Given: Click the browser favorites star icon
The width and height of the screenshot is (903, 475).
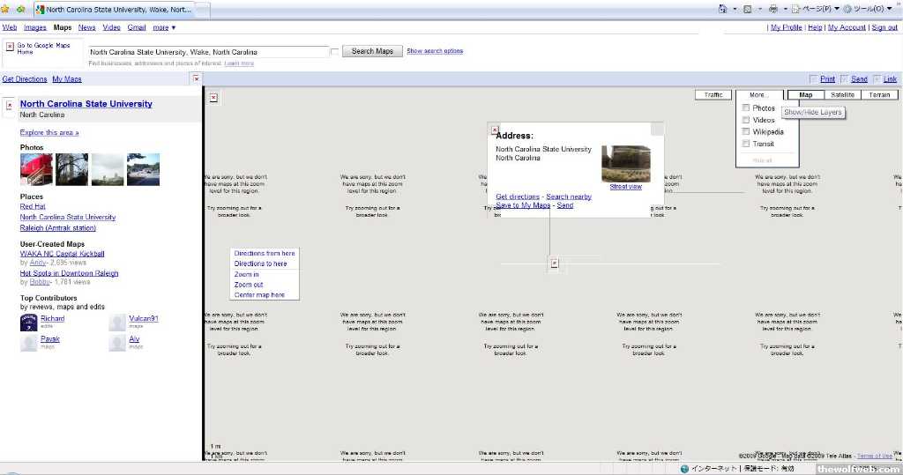Looking at the screenshot, I should [5, 9].
